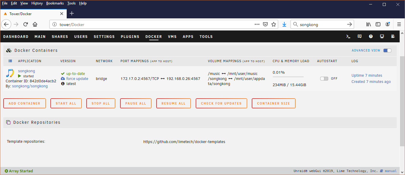The width and height of the screenshot is (405, 175).
Task: Click the page vertical scrollbar
Action: pyautogui.click(x=402, y=101)
